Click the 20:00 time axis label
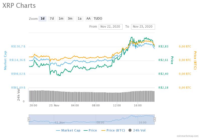Image resolution: width=201 pixels, height=138 pixels. point(33,105)
